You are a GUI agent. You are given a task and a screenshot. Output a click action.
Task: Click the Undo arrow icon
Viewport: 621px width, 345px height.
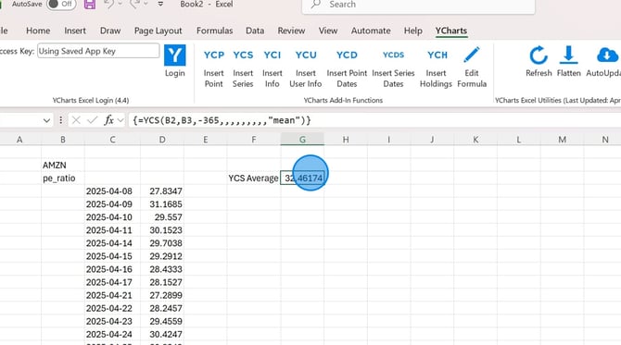point(108,5)
